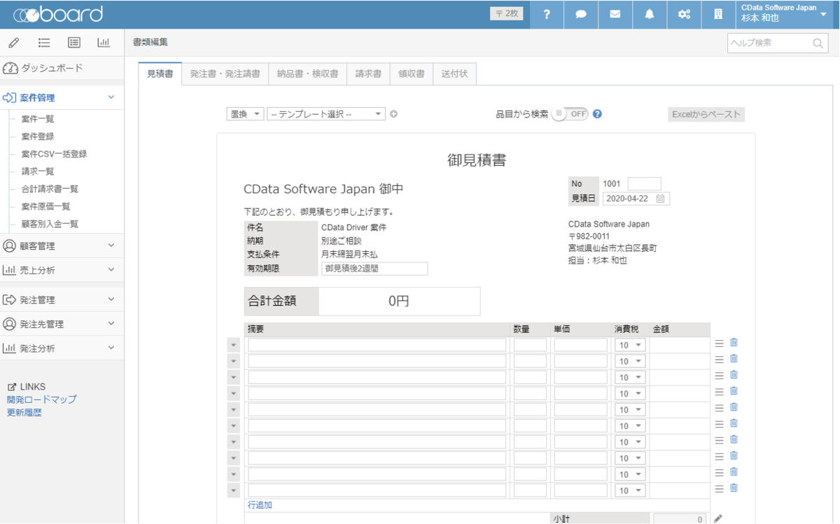The image size is (840, 524).
Task: Open the 更新履歴 link
Action: (24, 413)
